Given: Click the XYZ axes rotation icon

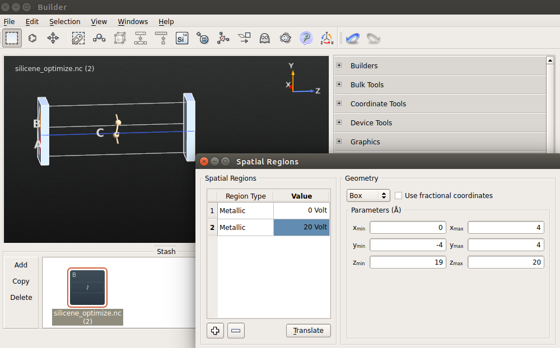Looking at the screenshot, I should pos(327,38).
